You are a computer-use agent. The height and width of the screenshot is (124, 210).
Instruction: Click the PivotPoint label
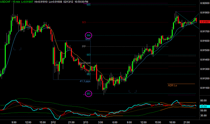click(x=85, y=63)
